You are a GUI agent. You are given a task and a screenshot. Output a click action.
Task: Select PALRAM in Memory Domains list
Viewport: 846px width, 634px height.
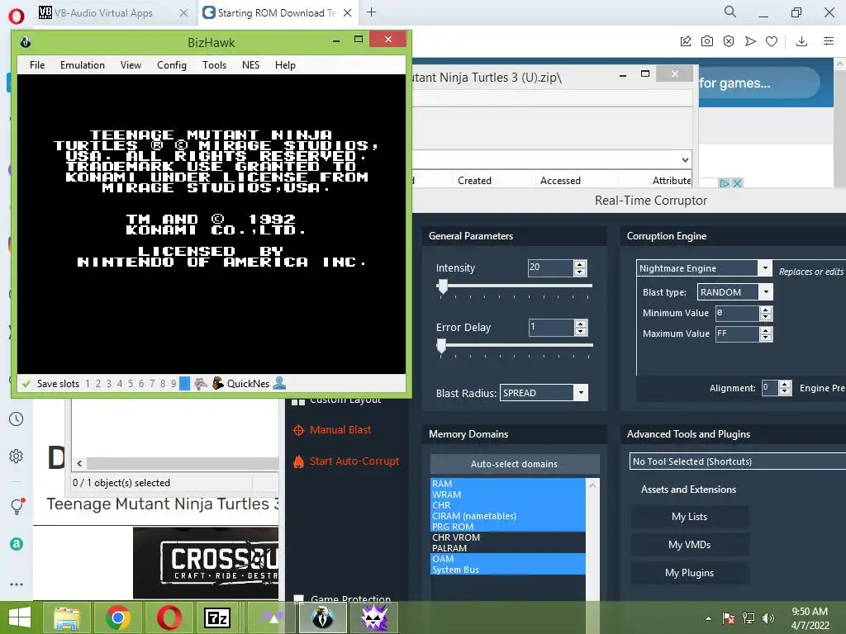[x=508, y=548]
